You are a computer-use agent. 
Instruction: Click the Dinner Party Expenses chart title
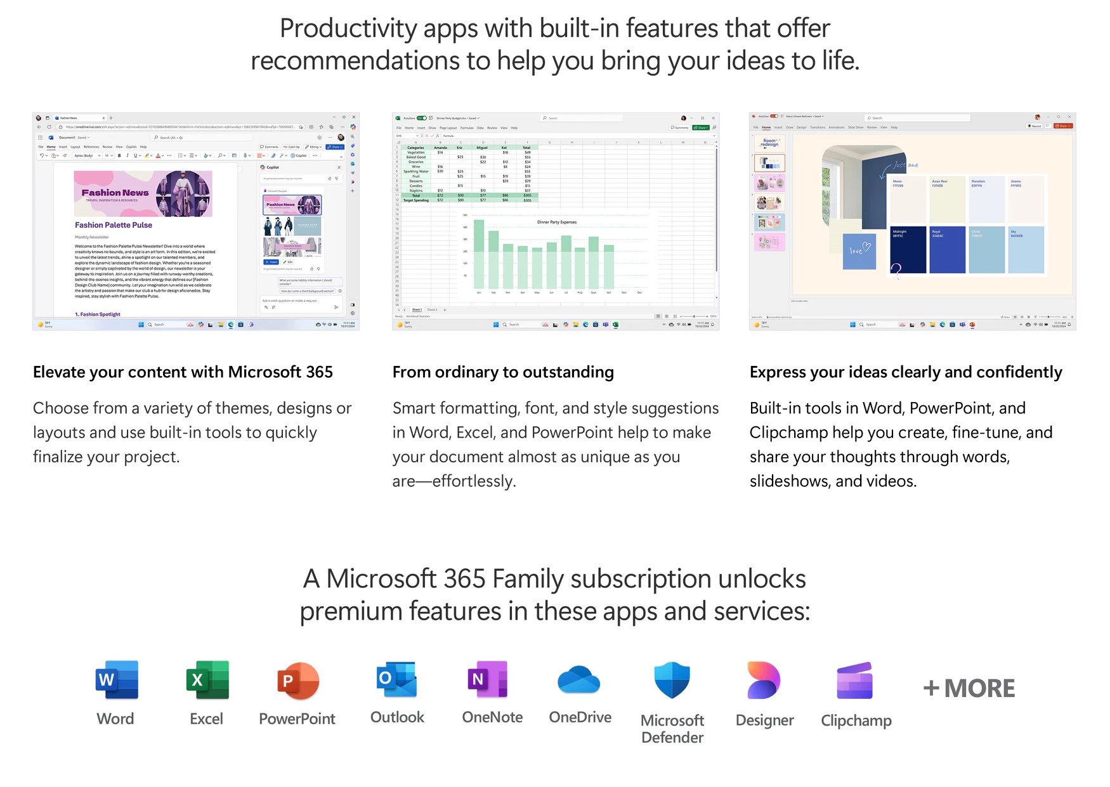tap(557, 222)
